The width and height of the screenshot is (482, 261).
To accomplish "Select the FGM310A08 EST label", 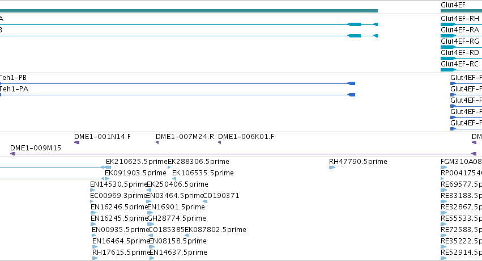I will click(461, 162).
